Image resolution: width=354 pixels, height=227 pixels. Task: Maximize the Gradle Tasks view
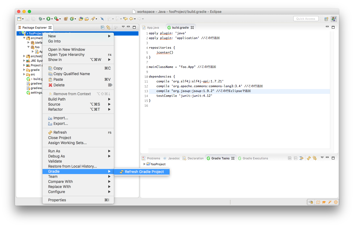tap(333, 158)
